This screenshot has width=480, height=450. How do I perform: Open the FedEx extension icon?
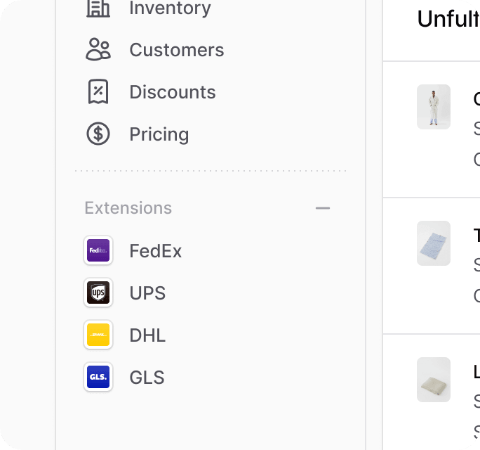98,250
